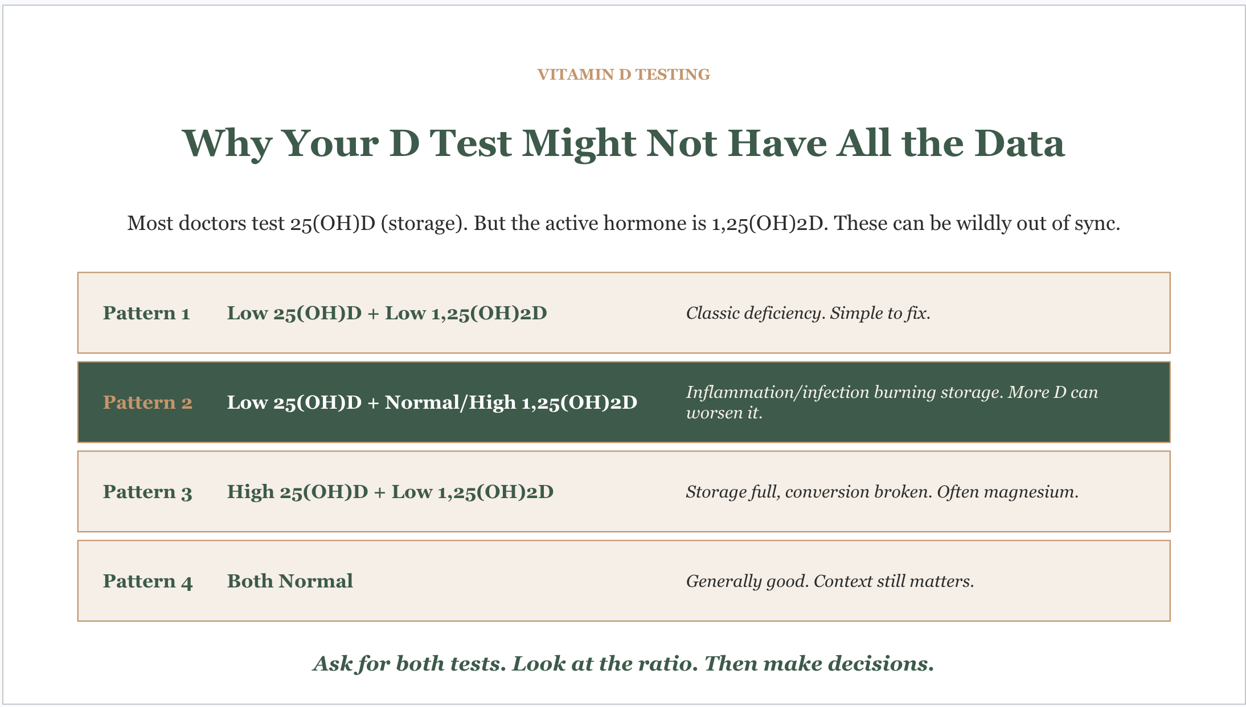This screenshot has height=707, width=1246.
Task: Click 'High 25(OH)D + Low 1,25(OH)2D' text
Action: pos(390,492)
